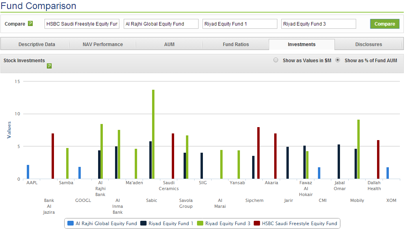This screenshot has width=405, height=233.
Task: Click the Riyad Equity Fund 3 legend label
Action: point(228,224)
